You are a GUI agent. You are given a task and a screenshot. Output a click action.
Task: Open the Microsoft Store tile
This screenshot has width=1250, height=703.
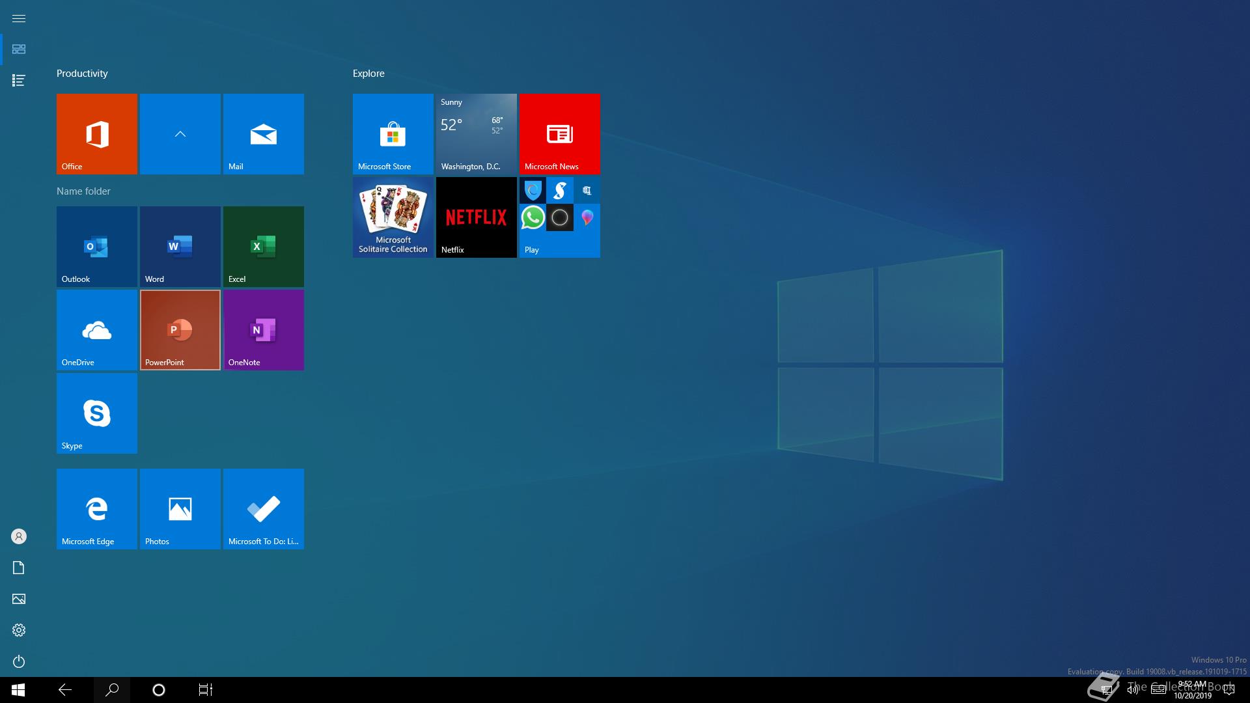point(393,134)
